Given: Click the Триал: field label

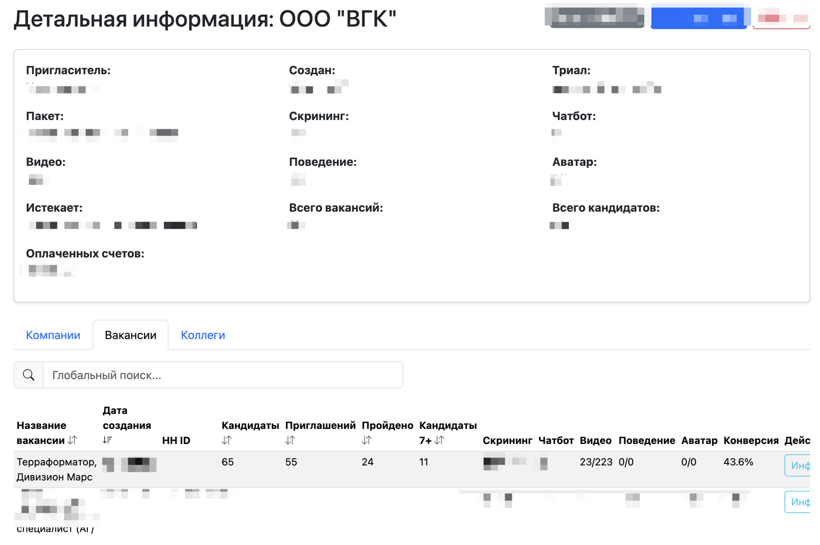Looking at the screenshot, I should (571, 71).
